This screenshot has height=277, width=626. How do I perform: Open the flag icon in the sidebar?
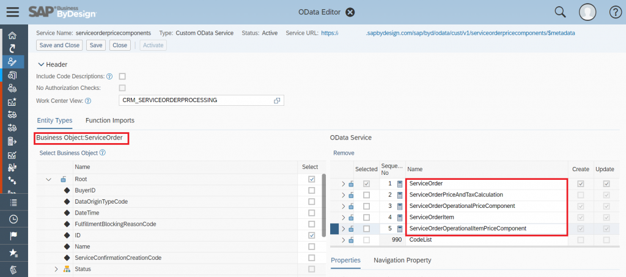[13, 235]
